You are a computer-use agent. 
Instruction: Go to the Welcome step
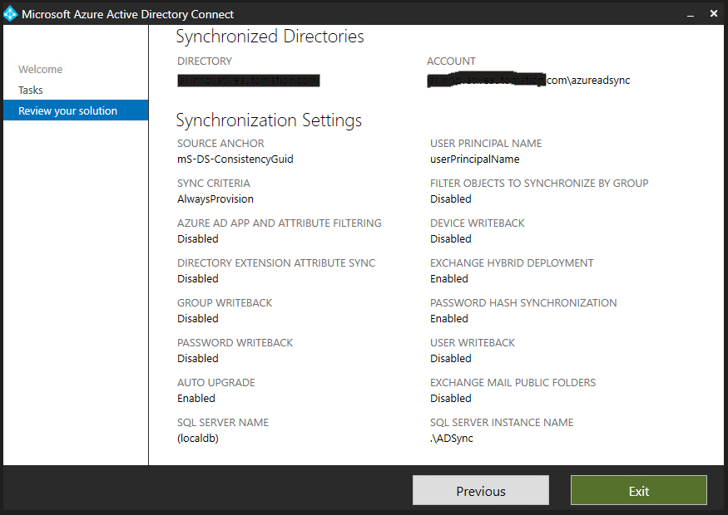(41, 69)
